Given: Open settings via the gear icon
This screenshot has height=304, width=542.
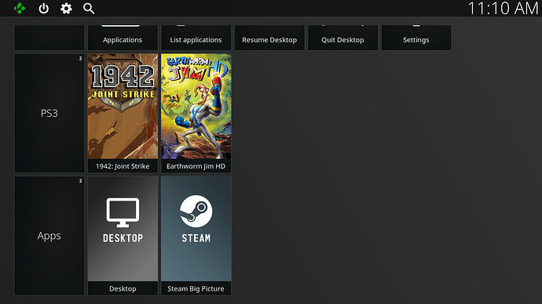Looking at the screenshot, I should [66, 9].
